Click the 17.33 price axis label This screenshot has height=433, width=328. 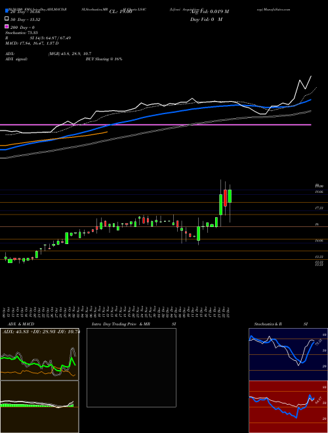319,208
